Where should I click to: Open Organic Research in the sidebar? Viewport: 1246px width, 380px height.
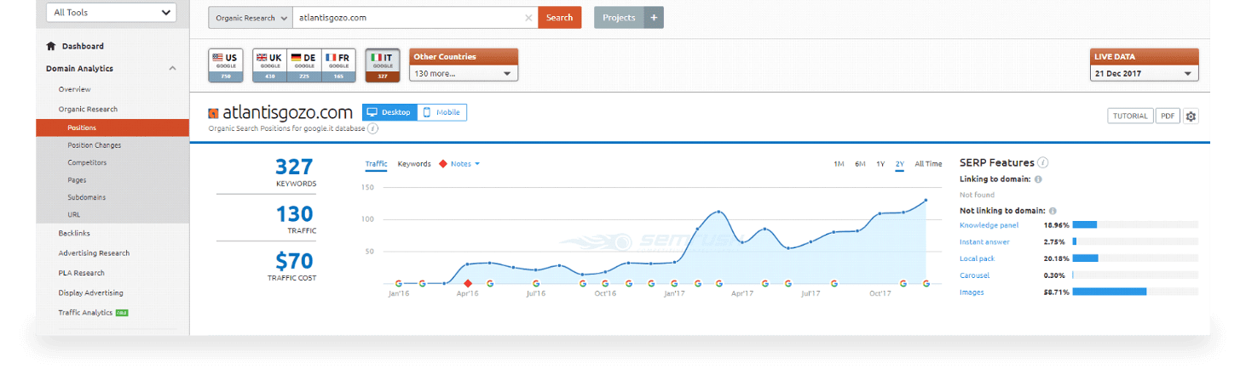(x=88, y=109)
